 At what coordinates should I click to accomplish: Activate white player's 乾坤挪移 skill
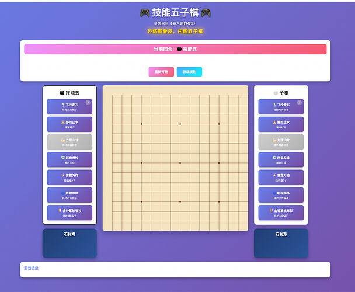coord(281,195)
